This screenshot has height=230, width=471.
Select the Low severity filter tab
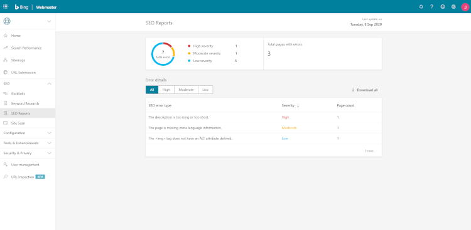(205, 90)
